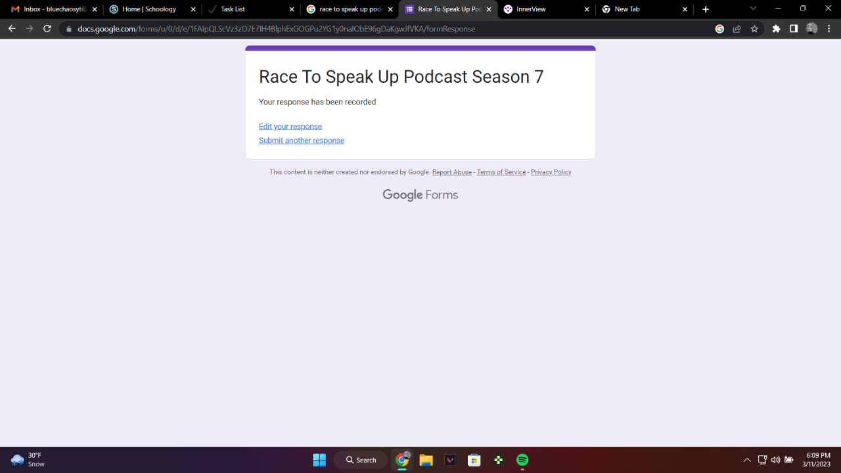
Task: Switch to the Home | Schoology tab
Action: pos(152,9)
